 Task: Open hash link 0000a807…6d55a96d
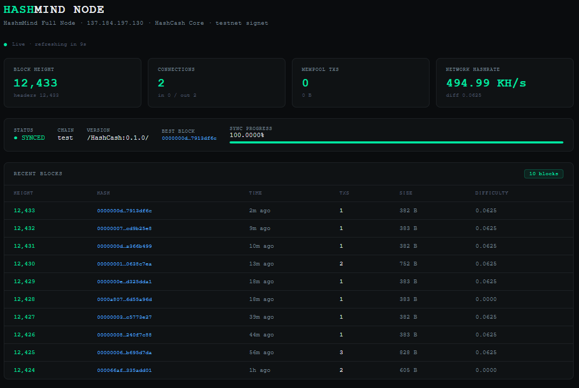[124, 299]
